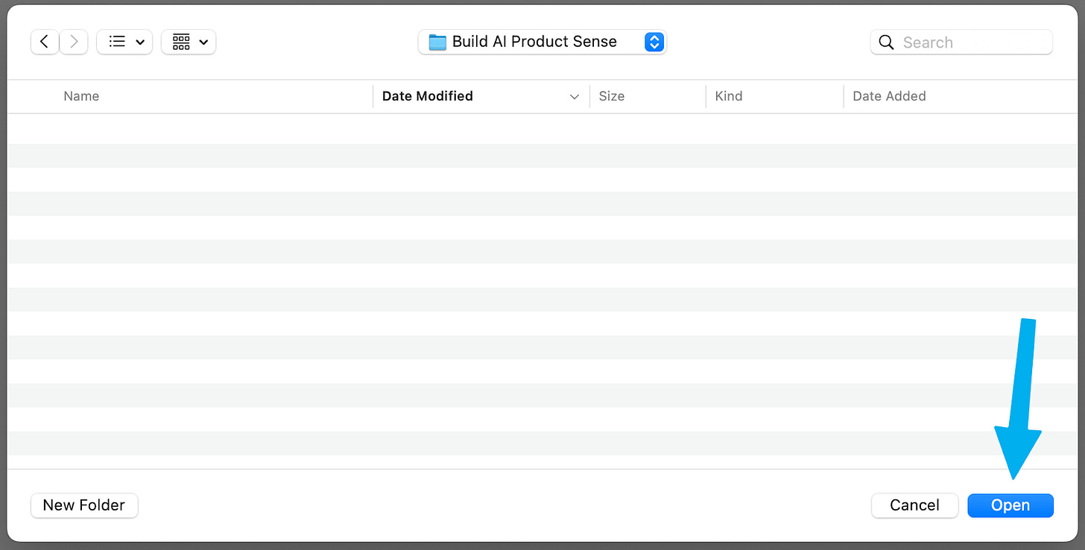Click the Date Added column header

889,96
